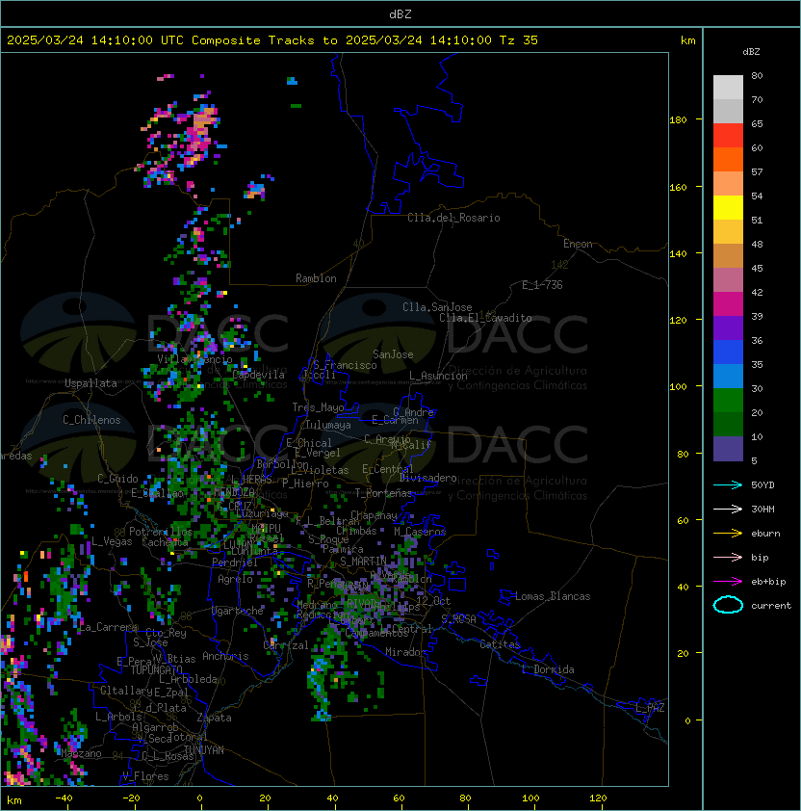Pick the red 60-65 dBZ legend swatch
801x811 pixels.
[x=728, y=136]
